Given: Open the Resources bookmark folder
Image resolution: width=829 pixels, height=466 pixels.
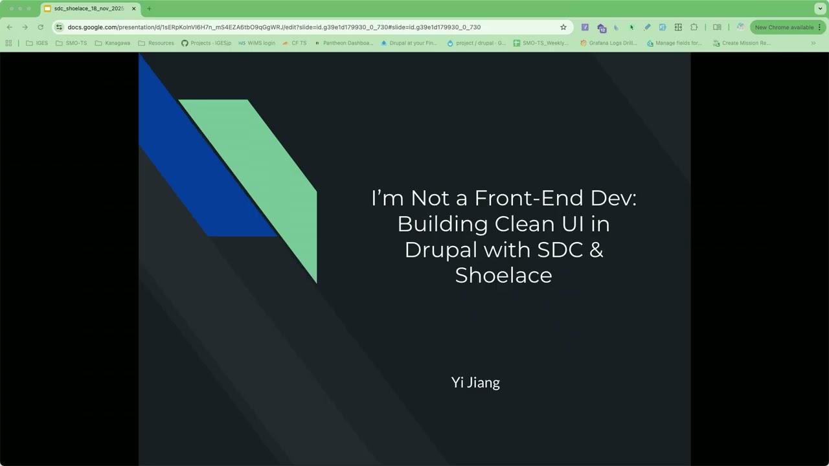Looking at the screenshot, I should 156,43.
